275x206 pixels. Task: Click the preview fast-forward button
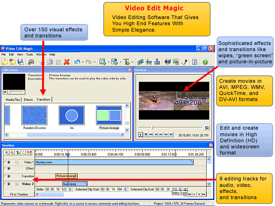click(161, 135)
